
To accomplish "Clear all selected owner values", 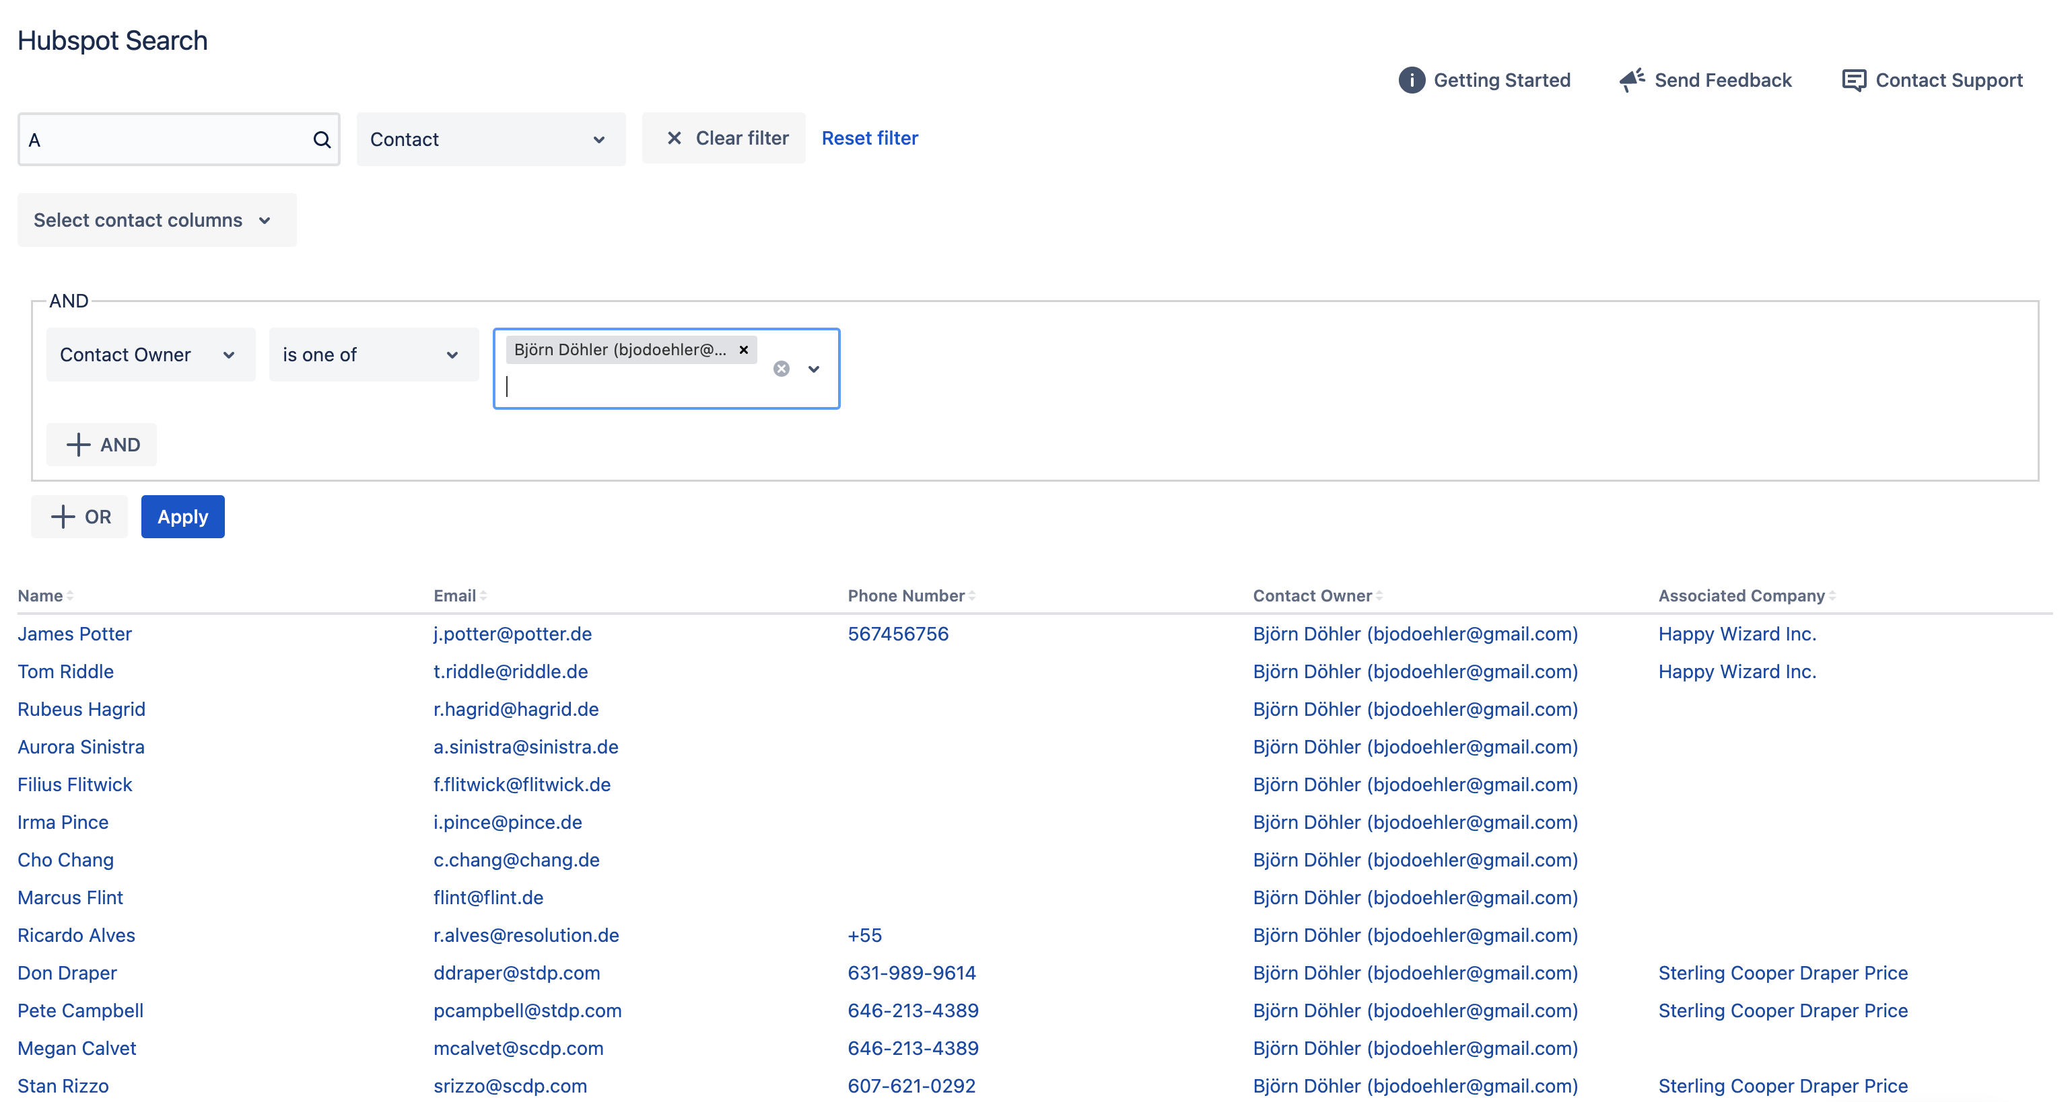I will tap(781, 369).
